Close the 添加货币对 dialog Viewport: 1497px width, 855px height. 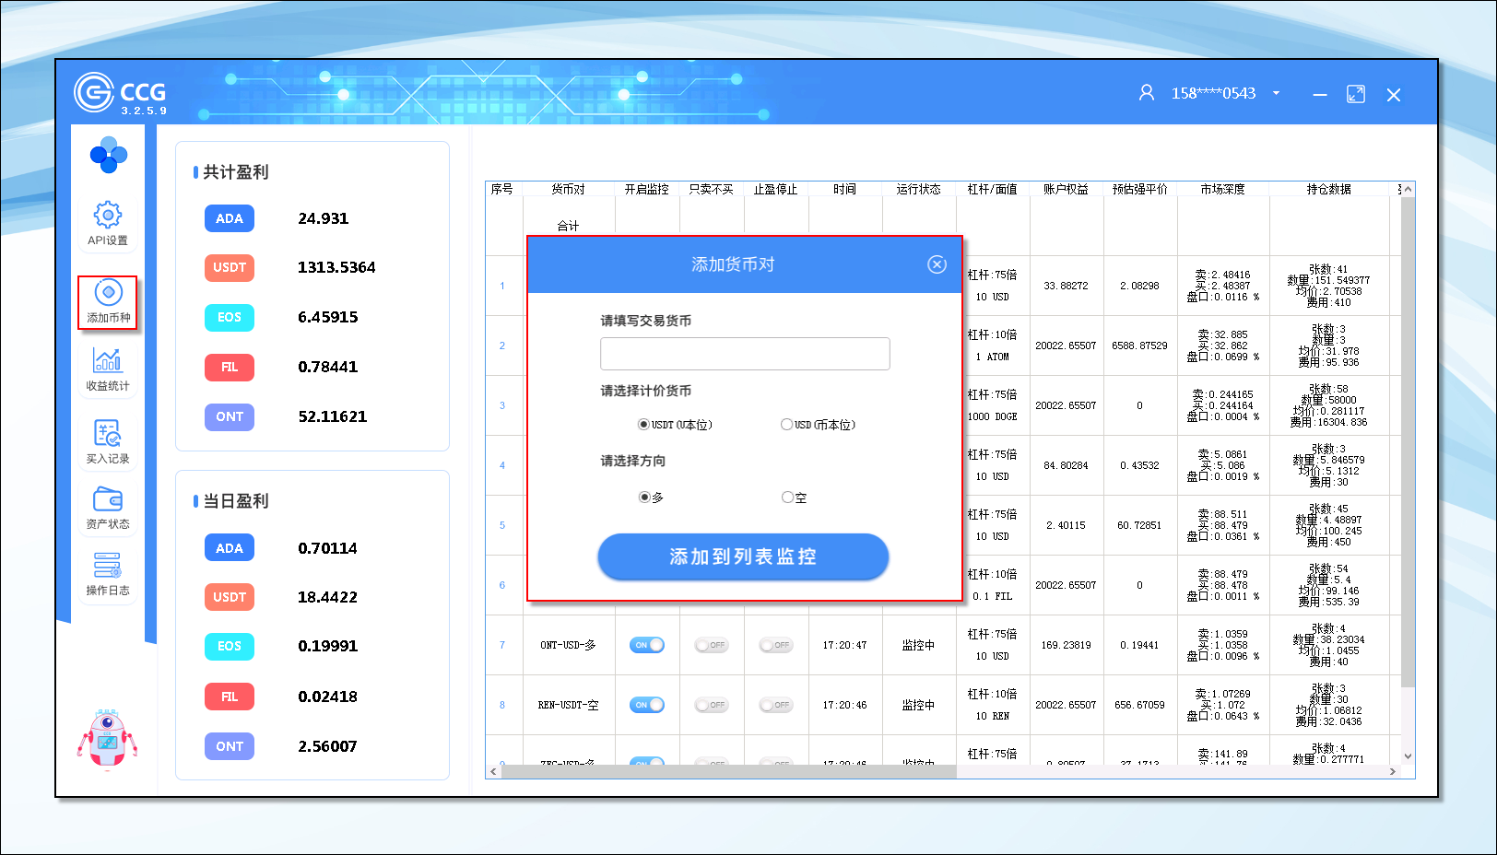click(937, 265)
